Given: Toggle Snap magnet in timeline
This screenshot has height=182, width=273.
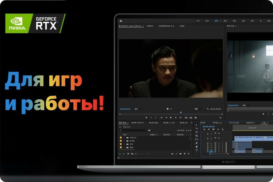Looking at the screenshot, I should (x=209, y=130).
